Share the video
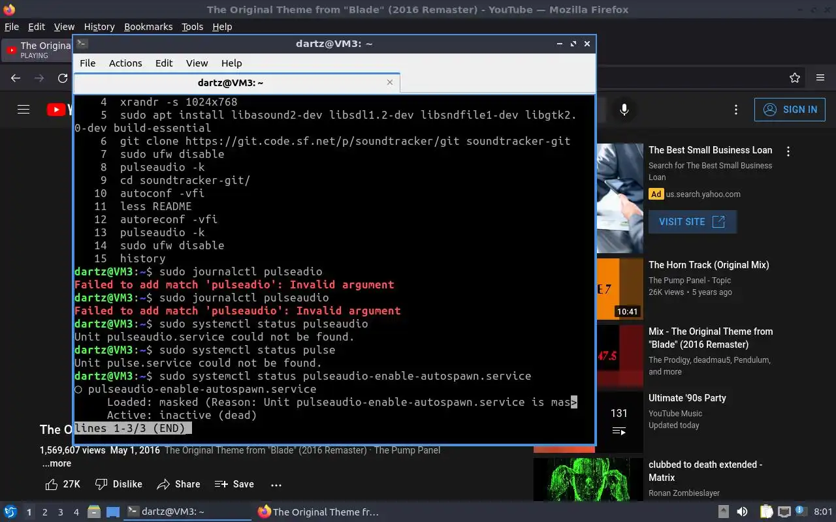The height and width of the screenshot is (522, 836). (x=179, y=484)
